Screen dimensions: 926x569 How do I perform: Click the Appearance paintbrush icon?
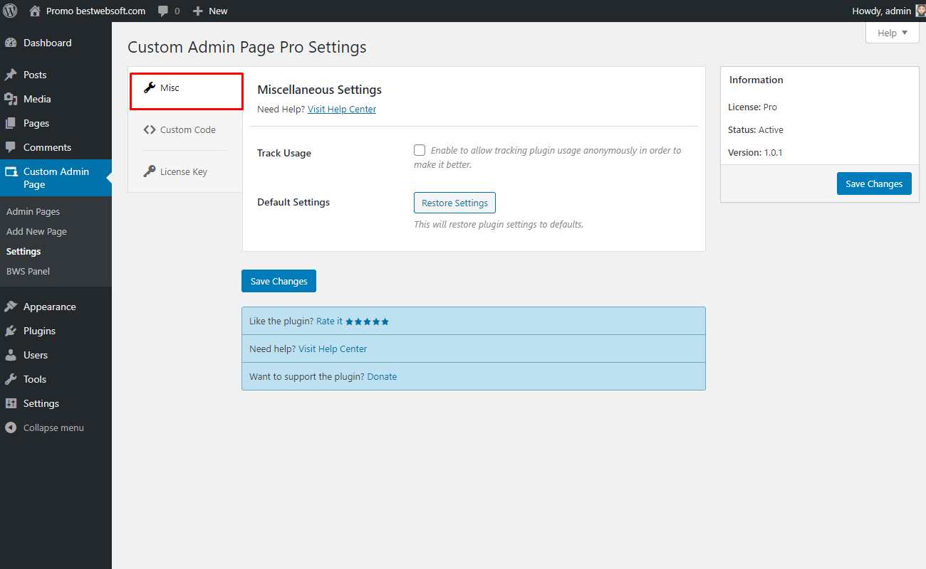(11, 307)
